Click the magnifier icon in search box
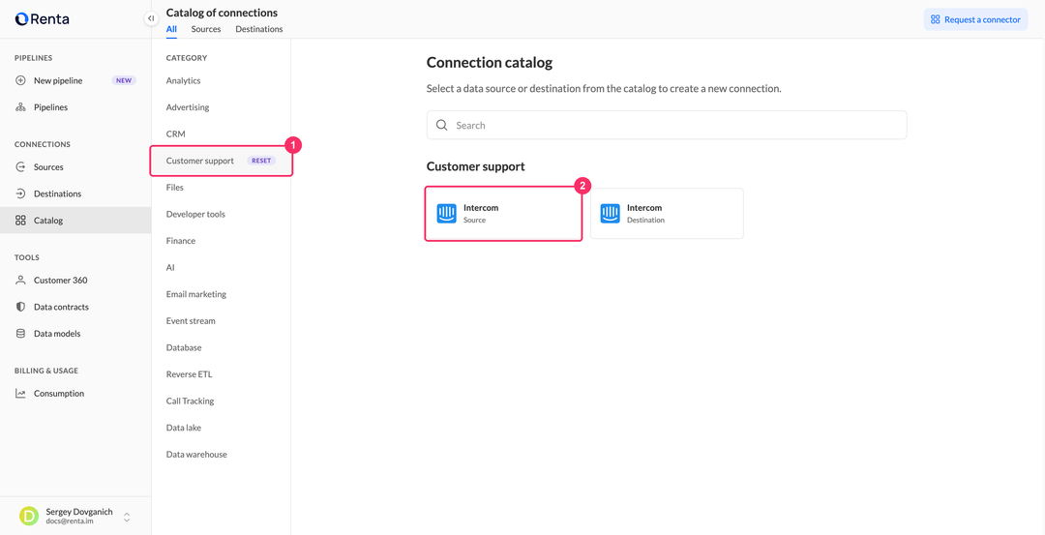 441,125
